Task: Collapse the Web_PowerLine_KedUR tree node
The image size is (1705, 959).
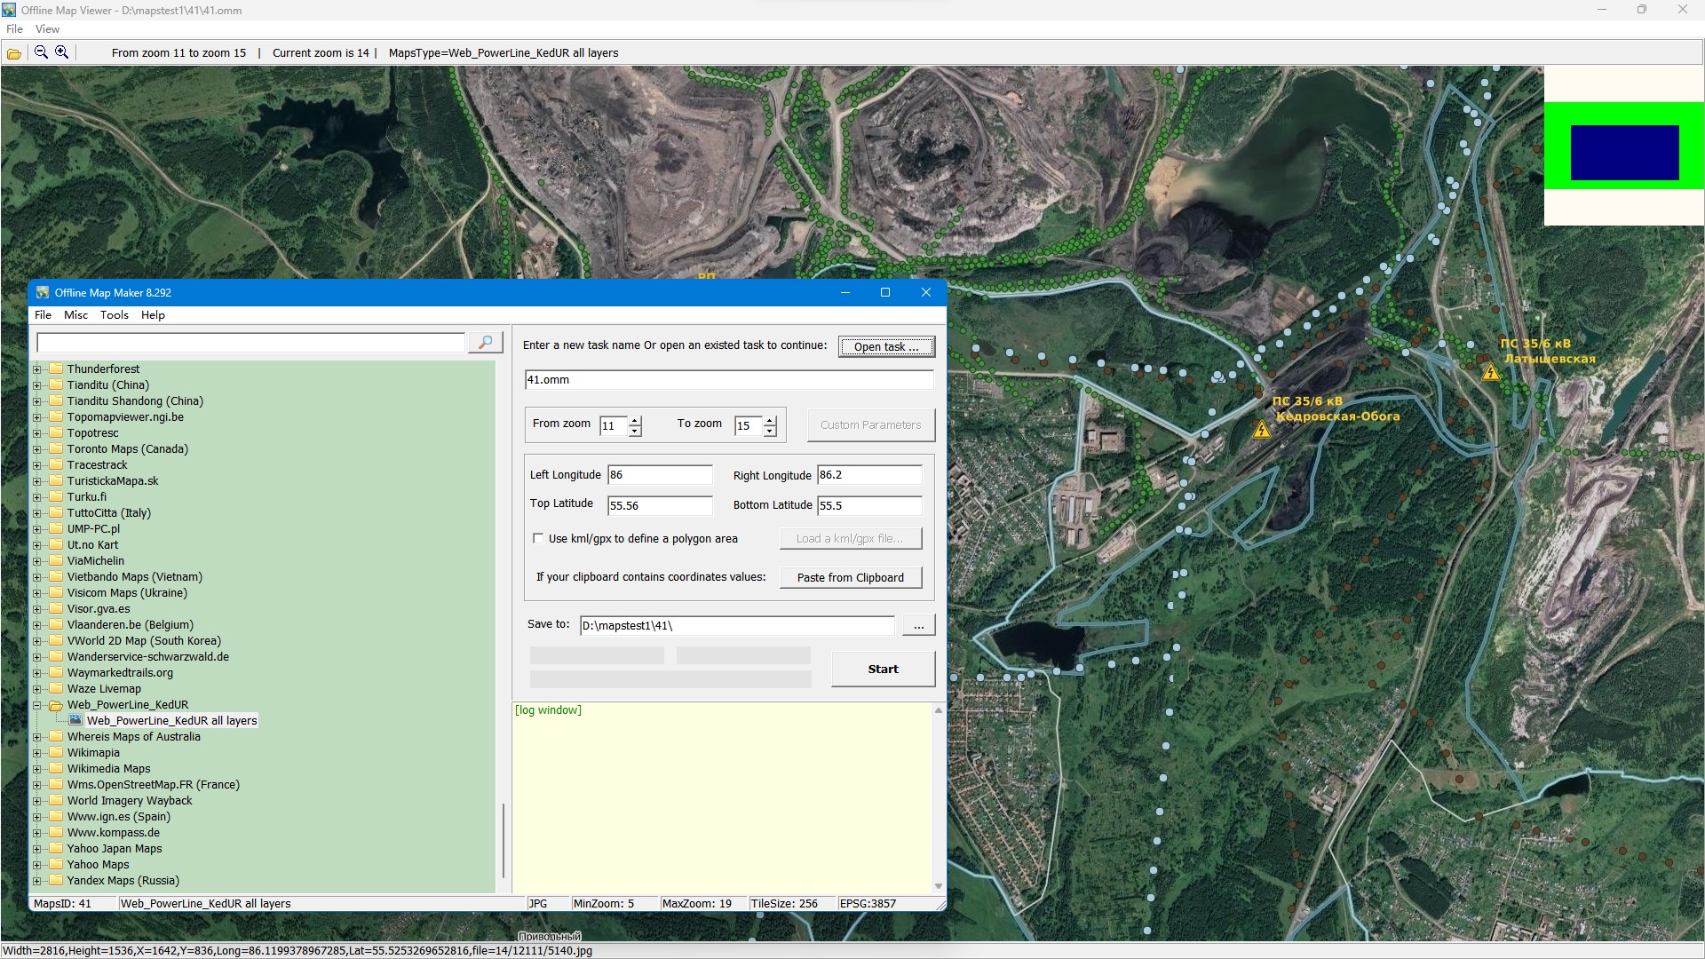Action: [37, 705]
